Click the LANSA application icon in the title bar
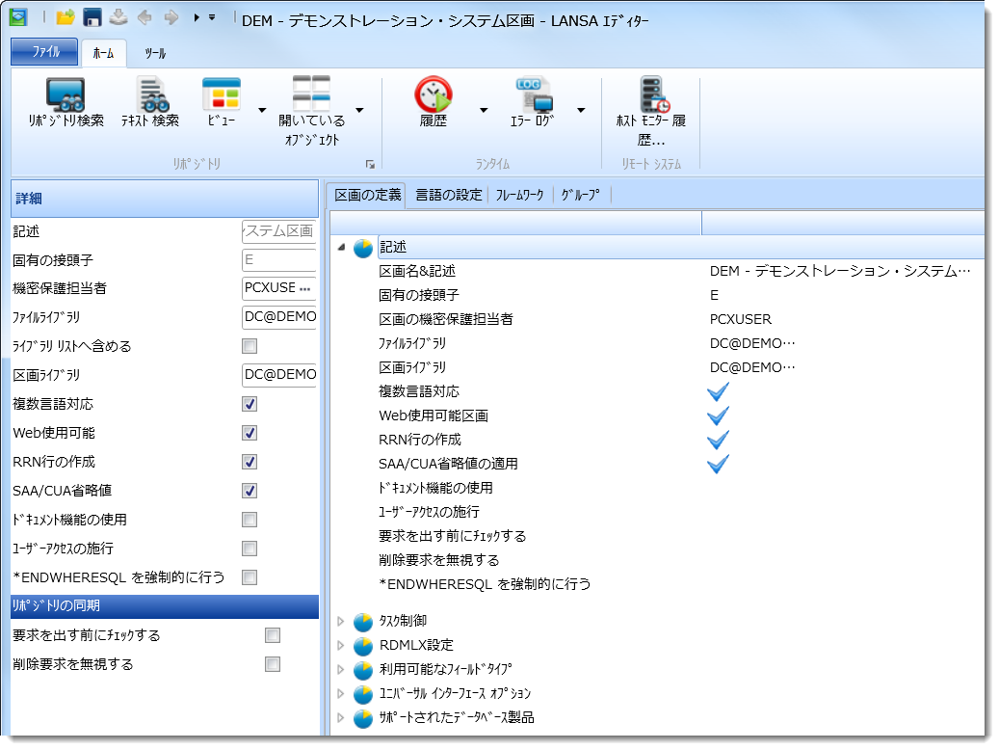This screenshot has width=999, height=750. [x=18, y=17]
